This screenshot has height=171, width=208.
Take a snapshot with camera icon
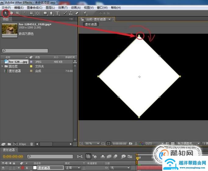pyautogui.click(x=131, y=144)
